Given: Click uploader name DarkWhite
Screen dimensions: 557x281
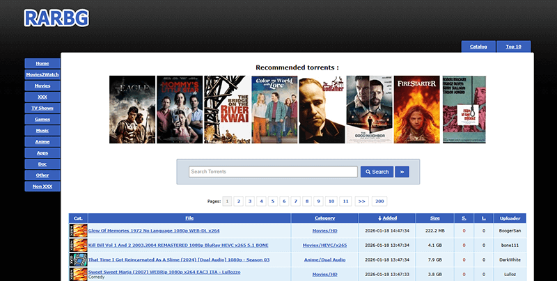Looking at the screenshot, I should point(510,259).
